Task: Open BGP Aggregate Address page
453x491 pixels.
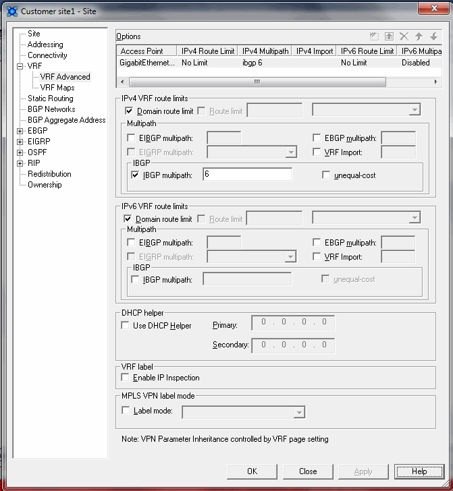Action: point(66,120)
